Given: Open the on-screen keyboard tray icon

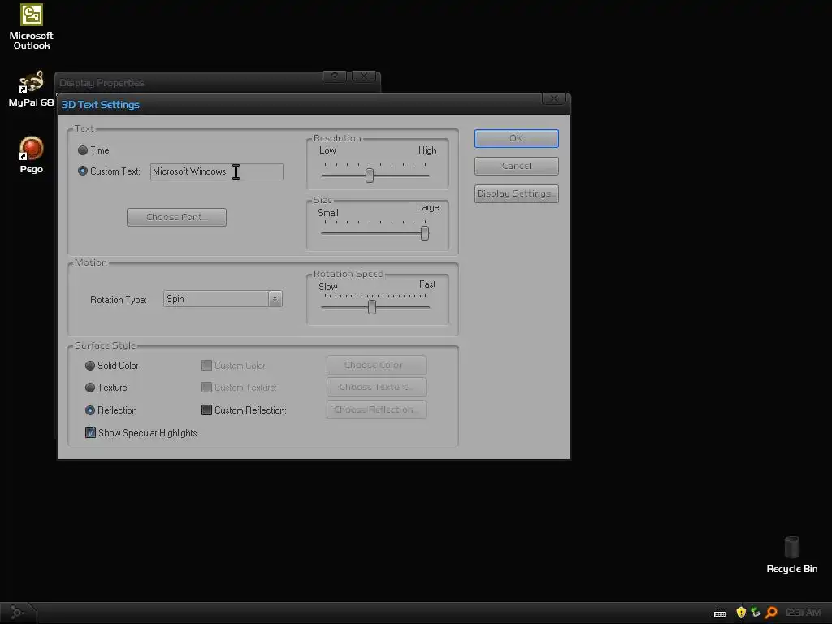Looking at the screenshot, I should pos(720,613).
